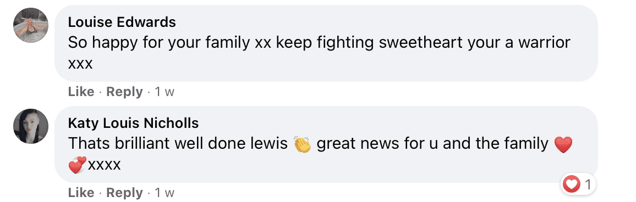The height and width of the screenshot is (202, 636).
Task: Visit the Katy Louis Nicholls name link
Action: click(134, 122)
